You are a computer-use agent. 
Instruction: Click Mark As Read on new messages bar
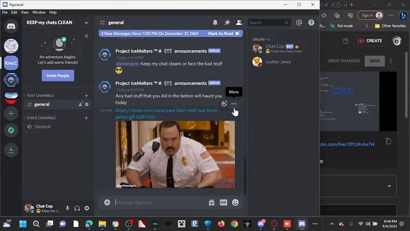tap(224, 33)
